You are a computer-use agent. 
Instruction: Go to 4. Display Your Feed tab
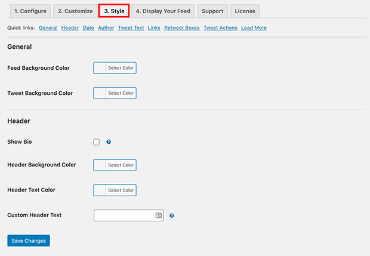tap(163, 11)
